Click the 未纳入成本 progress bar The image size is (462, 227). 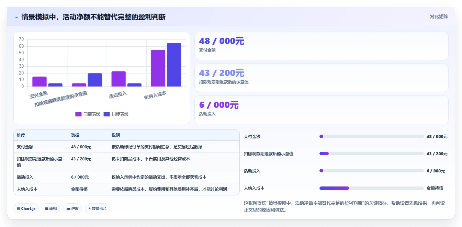(x=371, y=188)
